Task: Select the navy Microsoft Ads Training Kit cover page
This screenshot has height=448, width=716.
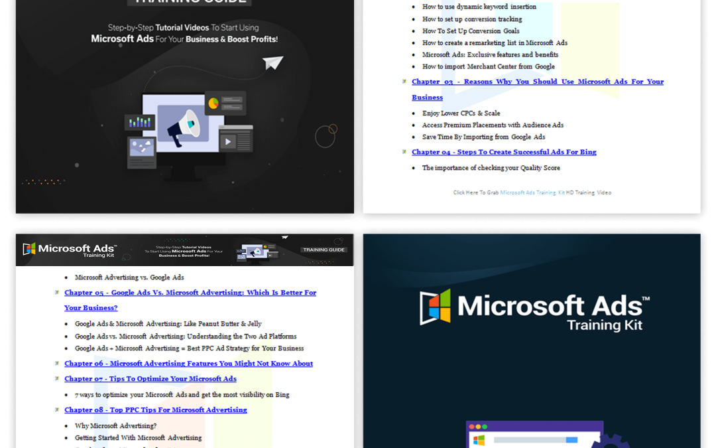Action: point(532,341)
